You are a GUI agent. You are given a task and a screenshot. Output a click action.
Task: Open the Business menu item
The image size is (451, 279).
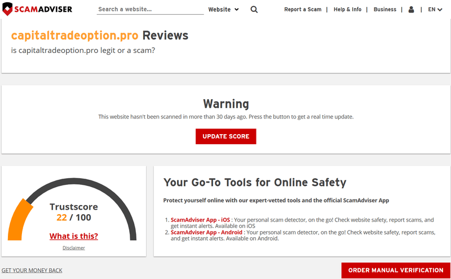pos(385,10)
